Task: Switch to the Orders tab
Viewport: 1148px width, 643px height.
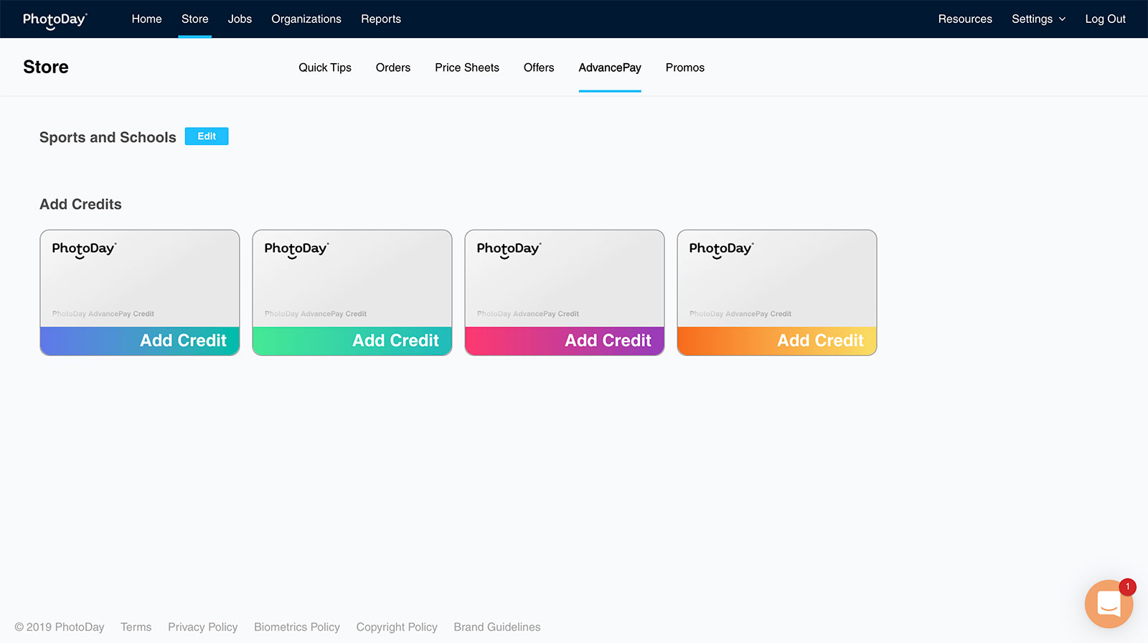Action: (393, 67)
